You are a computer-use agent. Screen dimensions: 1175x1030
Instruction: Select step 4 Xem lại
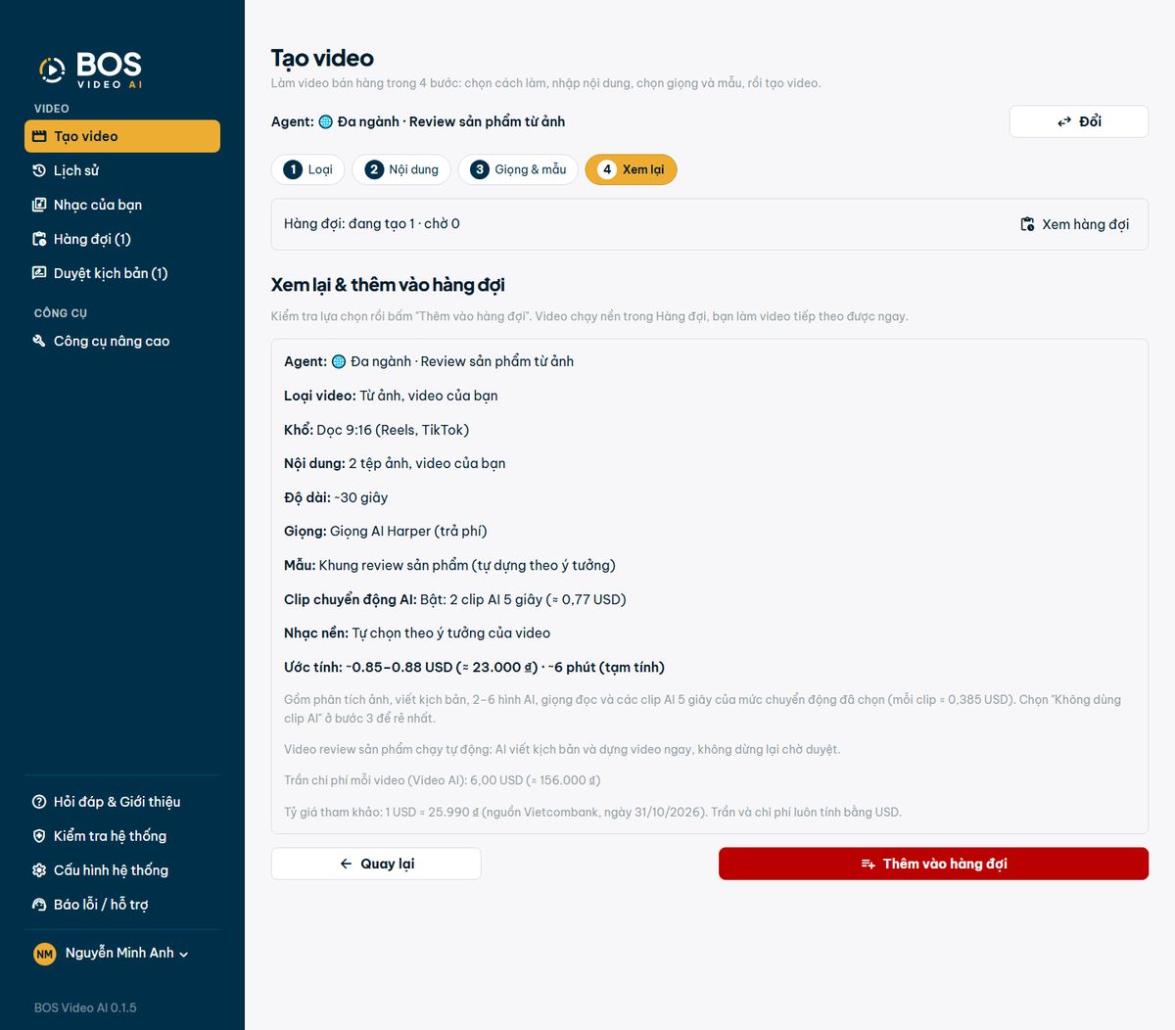coord(631,169)
